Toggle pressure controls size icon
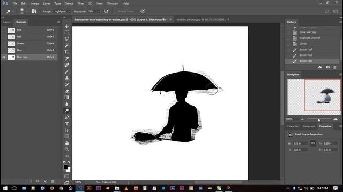343x192 pixels. point(143,11)
